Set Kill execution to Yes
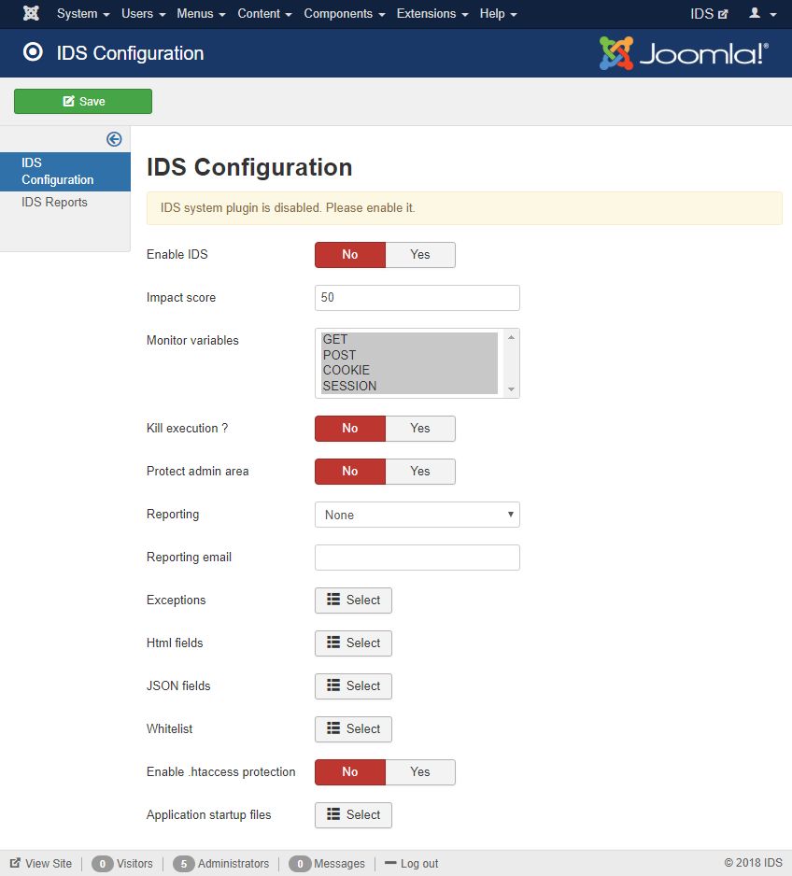This screenshot has height=876, width=792. 420,429
